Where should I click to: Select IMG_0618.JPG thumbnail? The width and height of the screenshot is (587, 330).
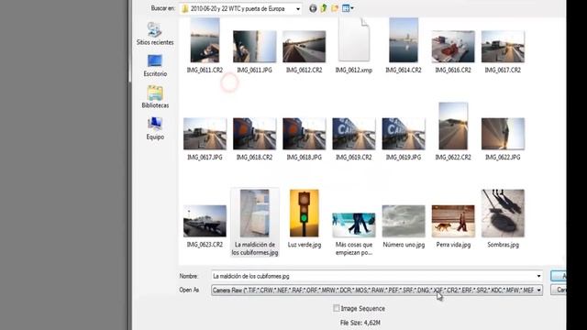(x=304, y=134)
